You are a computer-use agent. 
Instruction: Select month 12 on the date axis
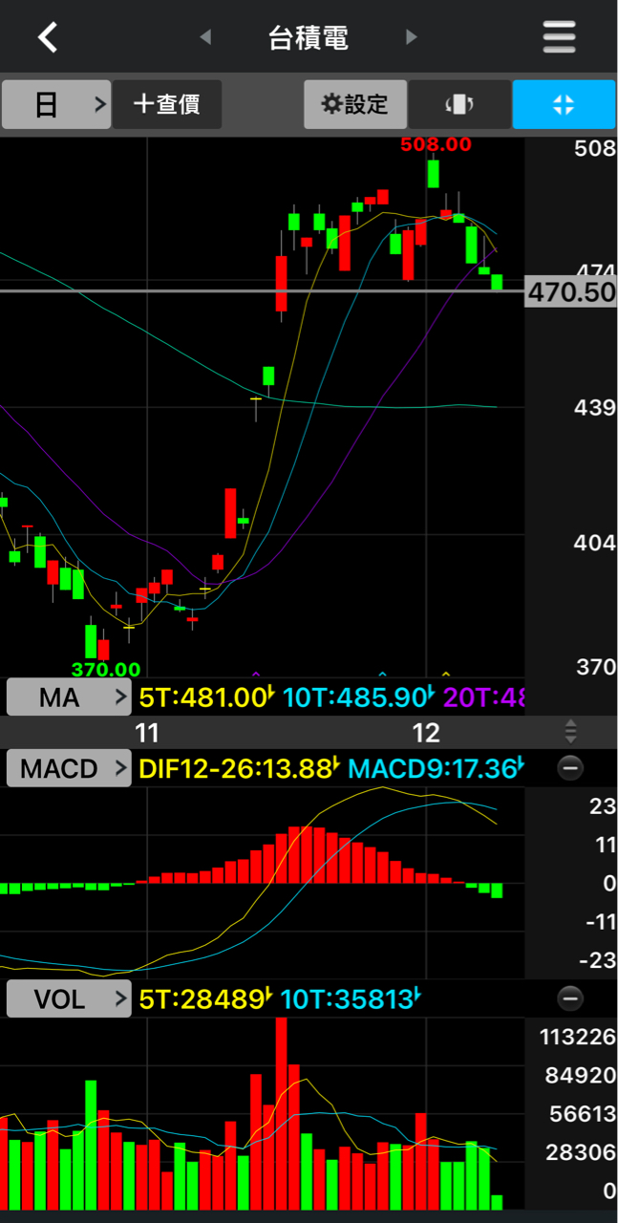pyautogui.click(x=425, y=733)
